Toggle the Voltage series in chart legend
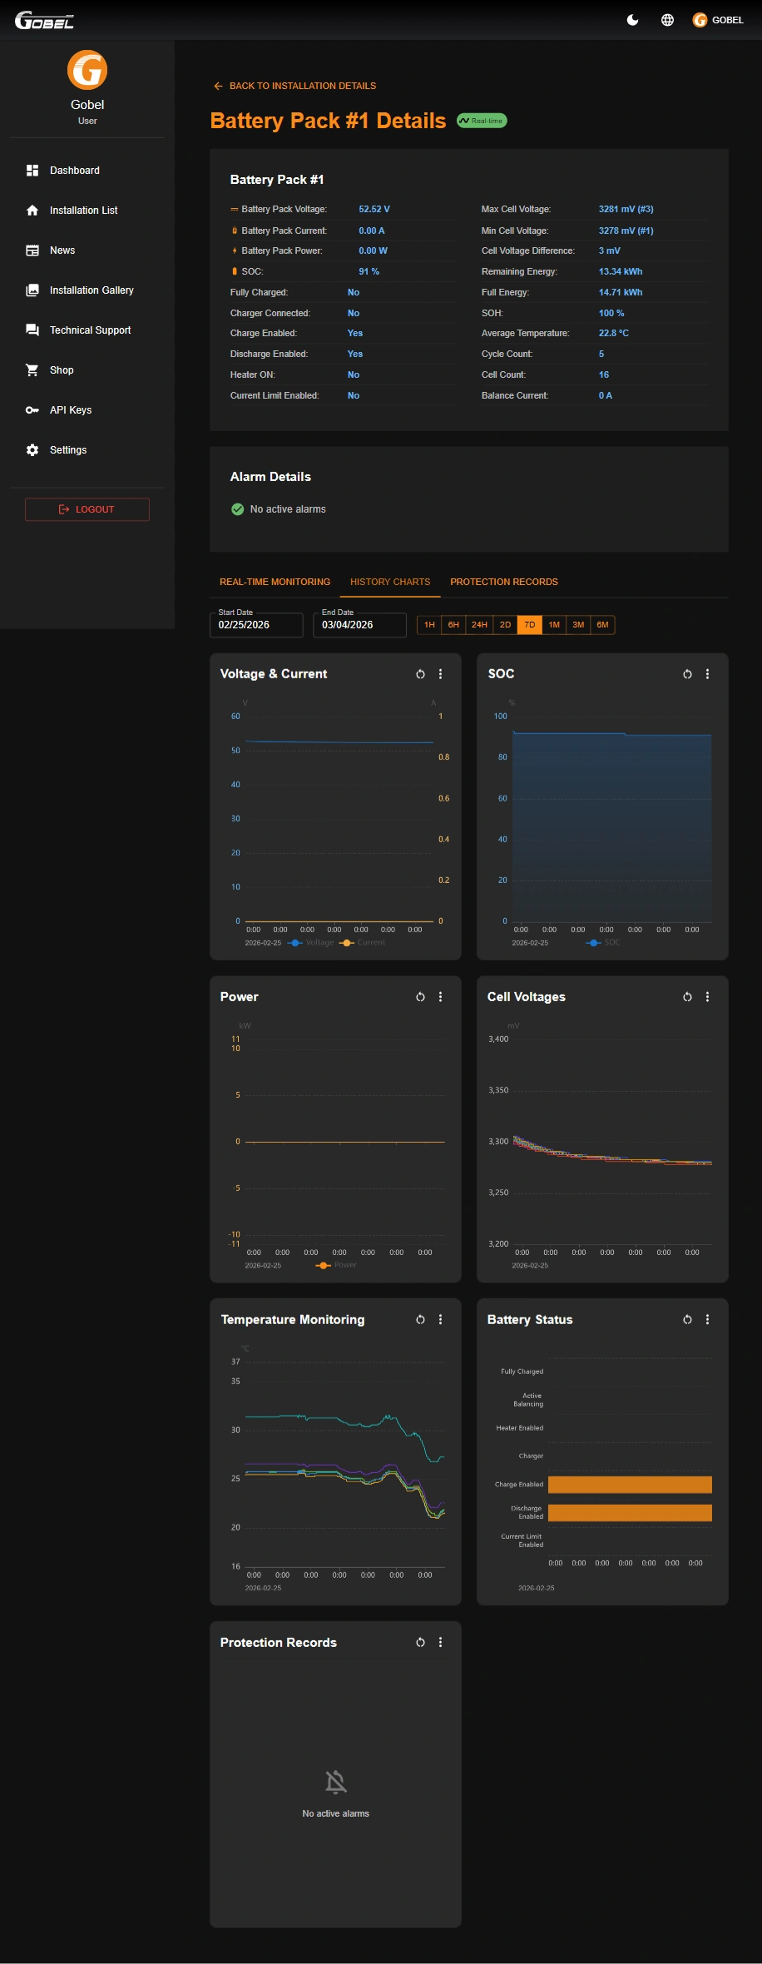Viewport: 762px width, 1964px height. pyautogui.click(x=312, y=943)
